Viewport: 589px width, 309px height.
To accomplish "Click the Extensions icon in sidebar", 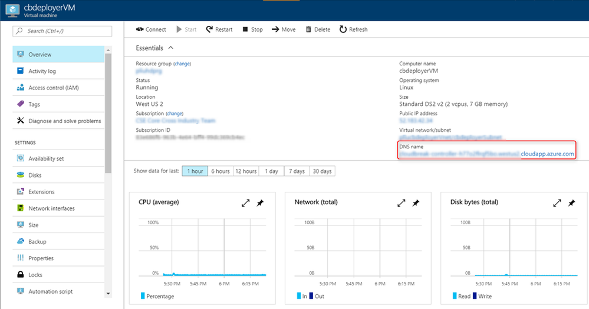I will [20, 192].
